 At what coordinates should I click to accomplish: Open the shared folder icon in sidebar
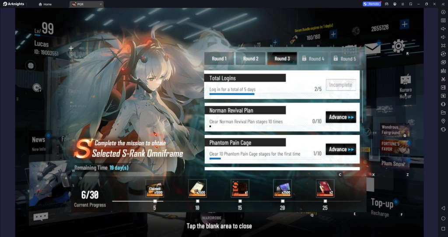click(443, 112)
